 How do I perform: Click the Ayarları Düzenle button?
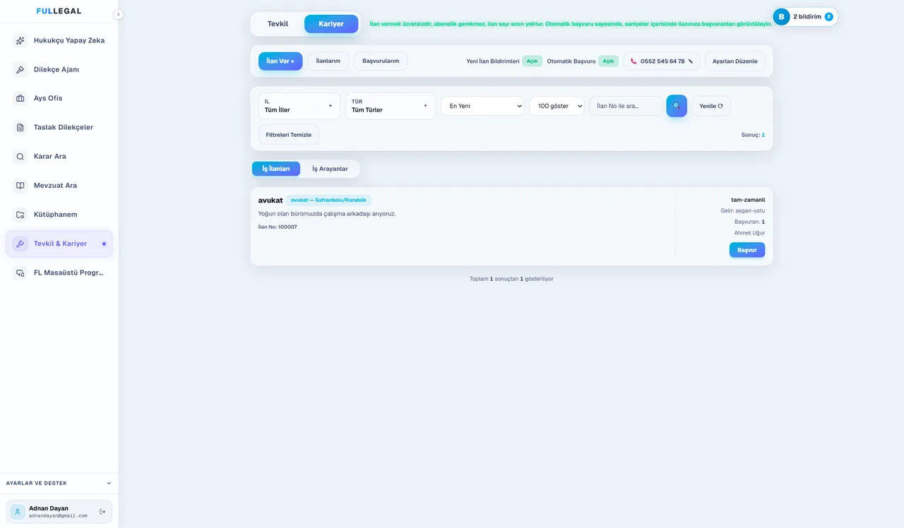tap(734, 61)
